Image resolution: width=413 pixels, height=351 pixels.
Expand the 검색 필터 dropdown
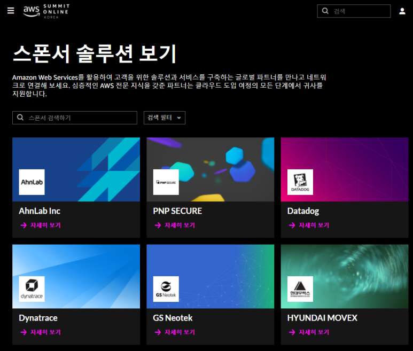(x=165, y=118)
